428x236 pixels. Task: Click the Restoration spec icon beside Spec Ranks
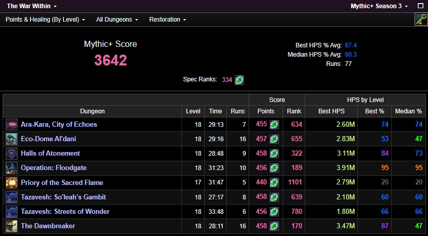[239, 80]
